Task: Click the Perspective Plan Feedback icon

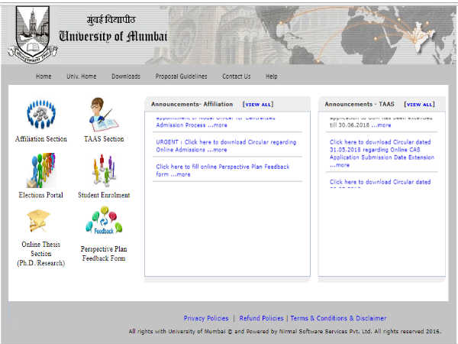Action: click(104, 222)
